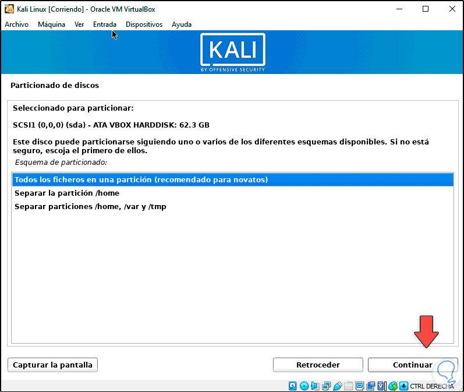Open the Archivo menu
This screenshot has width=464, height=392.
tap(16, 24)
